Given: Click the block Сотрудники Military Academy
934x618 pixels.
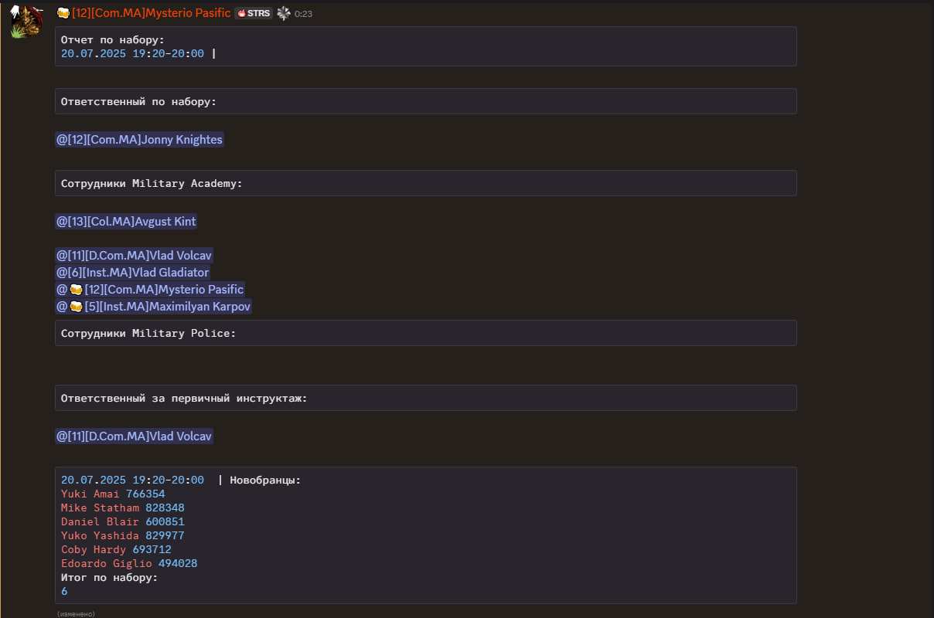Looking at the screenshot, I should point(426,183).
